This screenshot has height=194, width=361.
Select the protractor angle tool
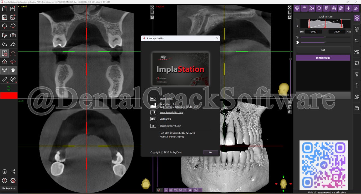point(13,79)
